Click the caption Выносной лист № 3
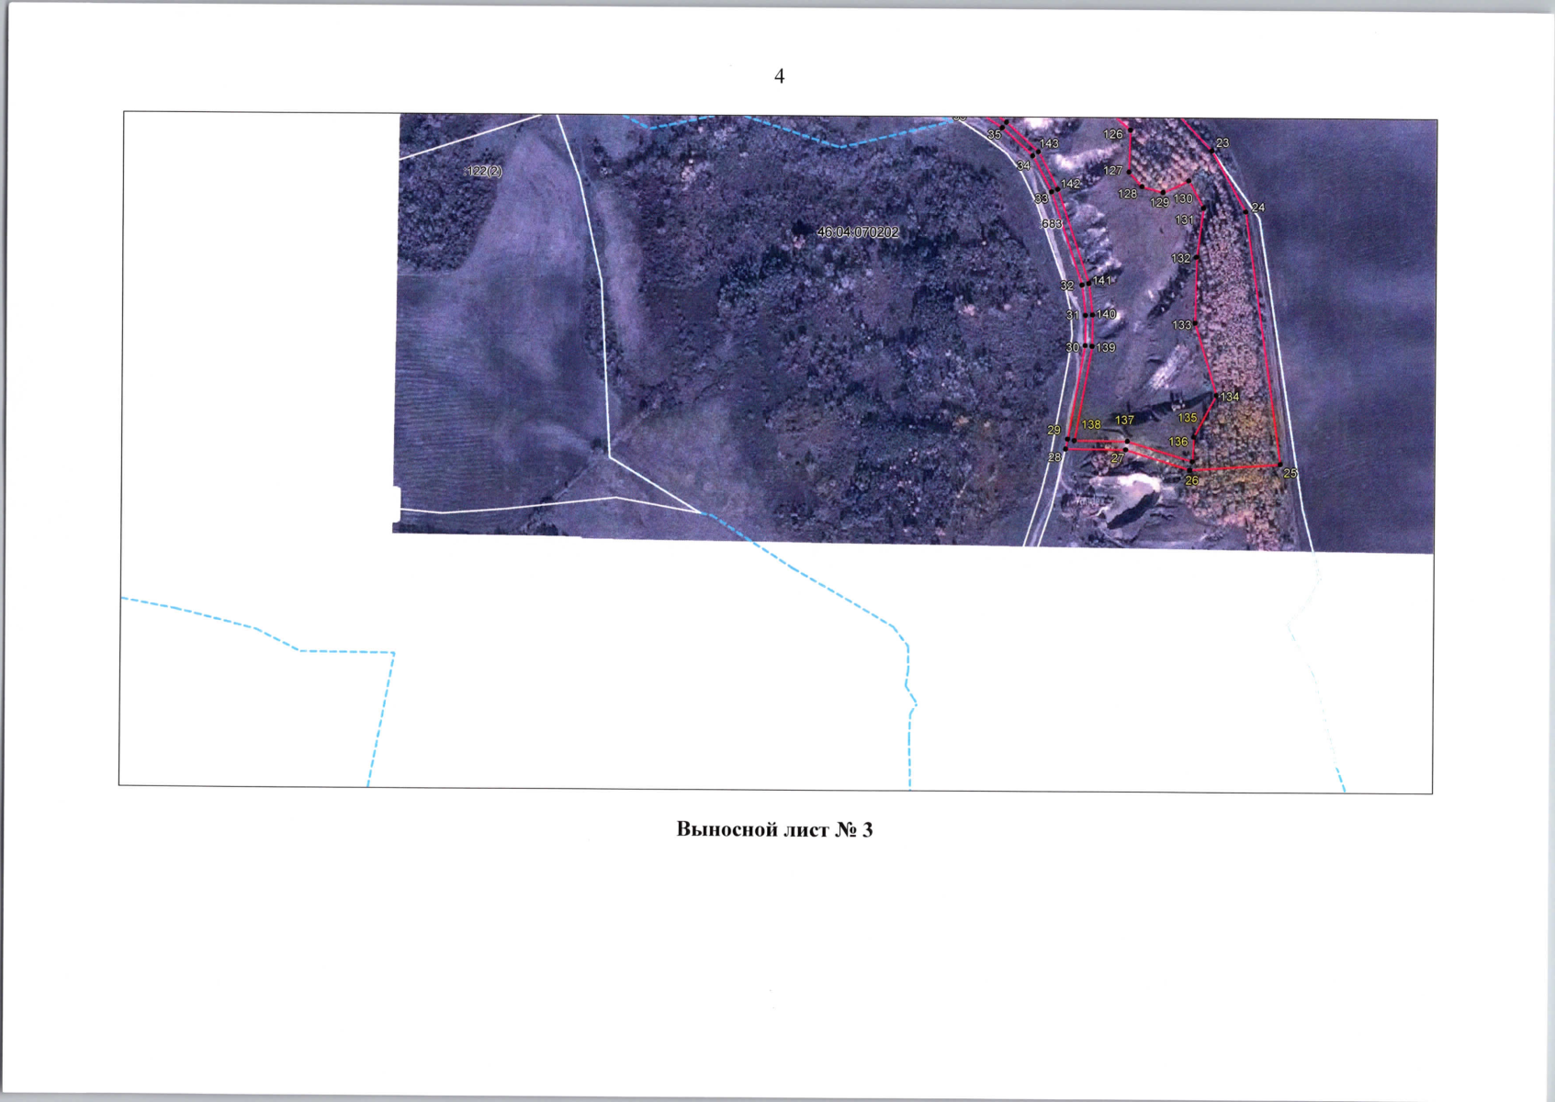Image resolution: width=1555 pixels, height=1102 pixels. 774,829
